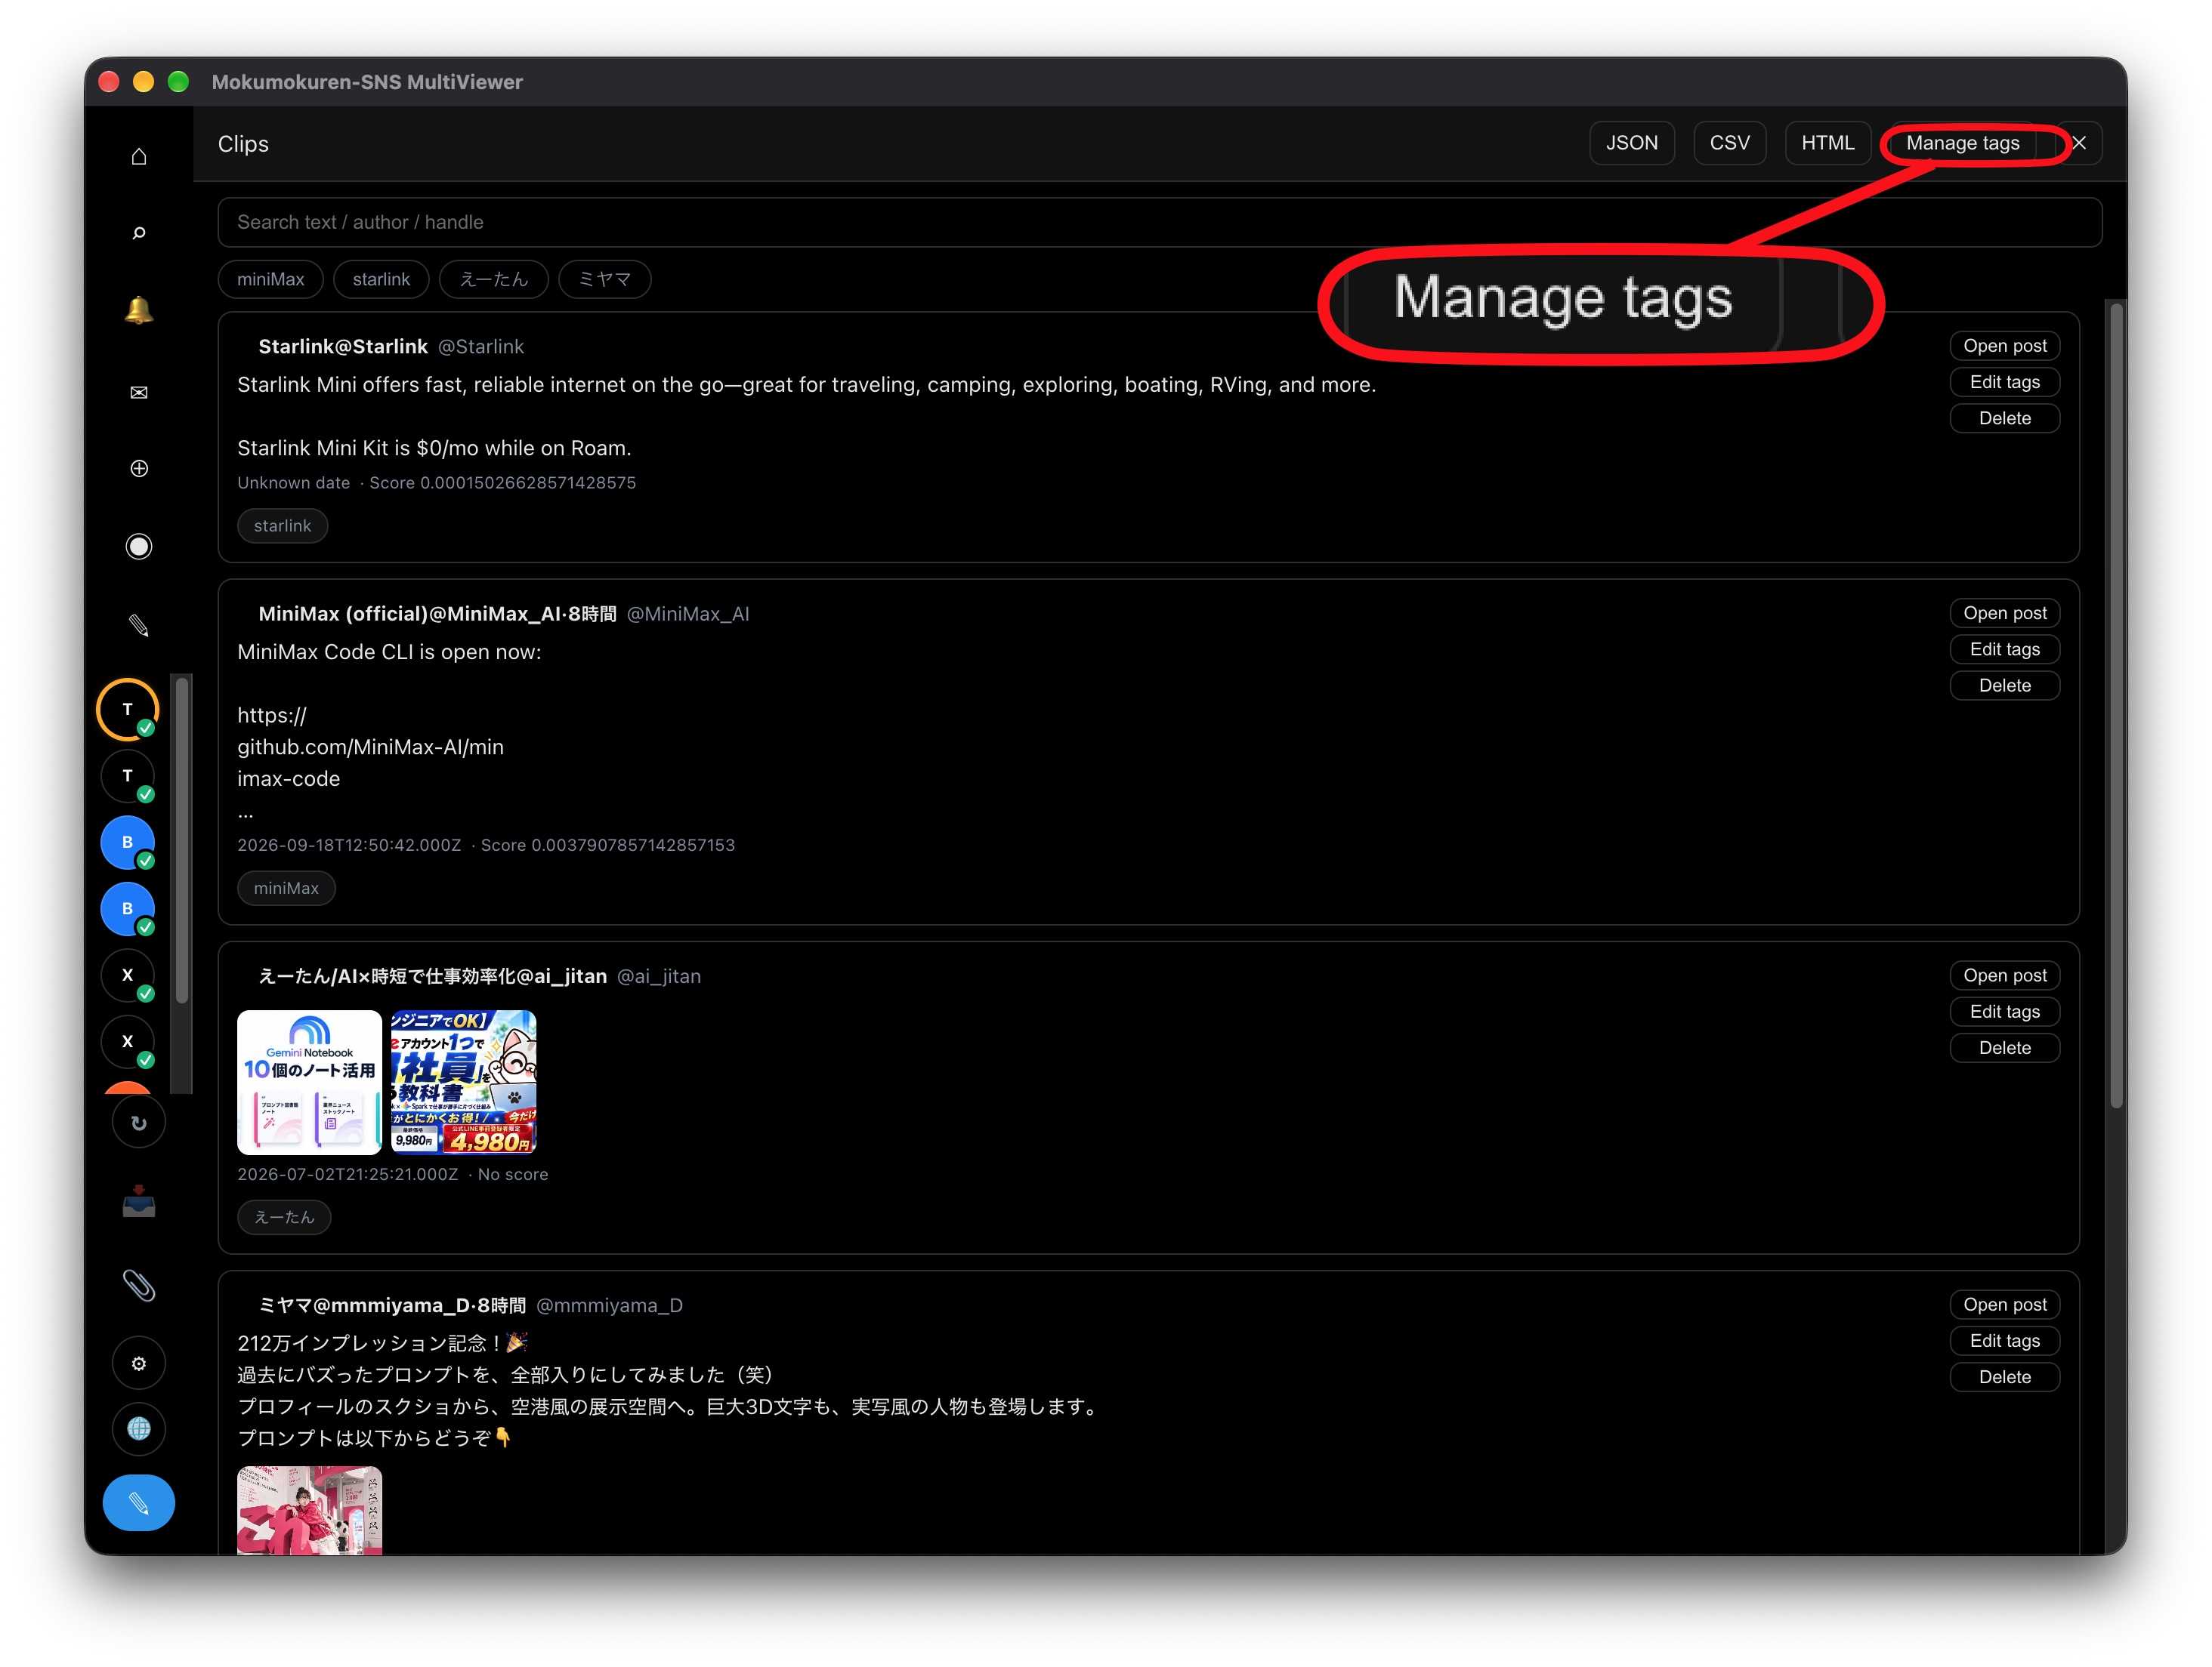Click the @mmmiyama_D handle text

[610, 1305]
